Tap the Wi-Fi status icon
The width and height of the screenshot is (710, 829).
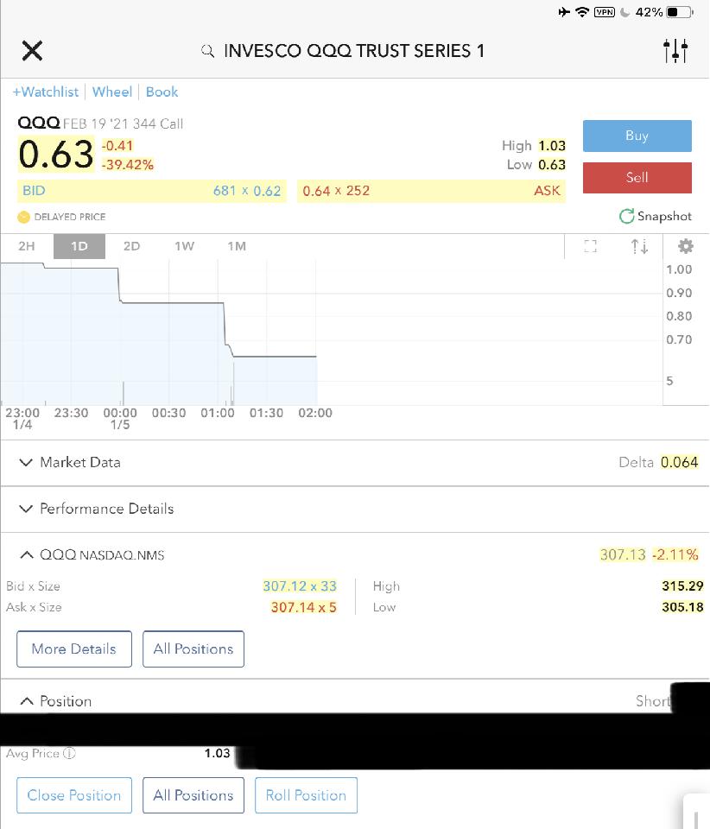(x=582, y=11)
